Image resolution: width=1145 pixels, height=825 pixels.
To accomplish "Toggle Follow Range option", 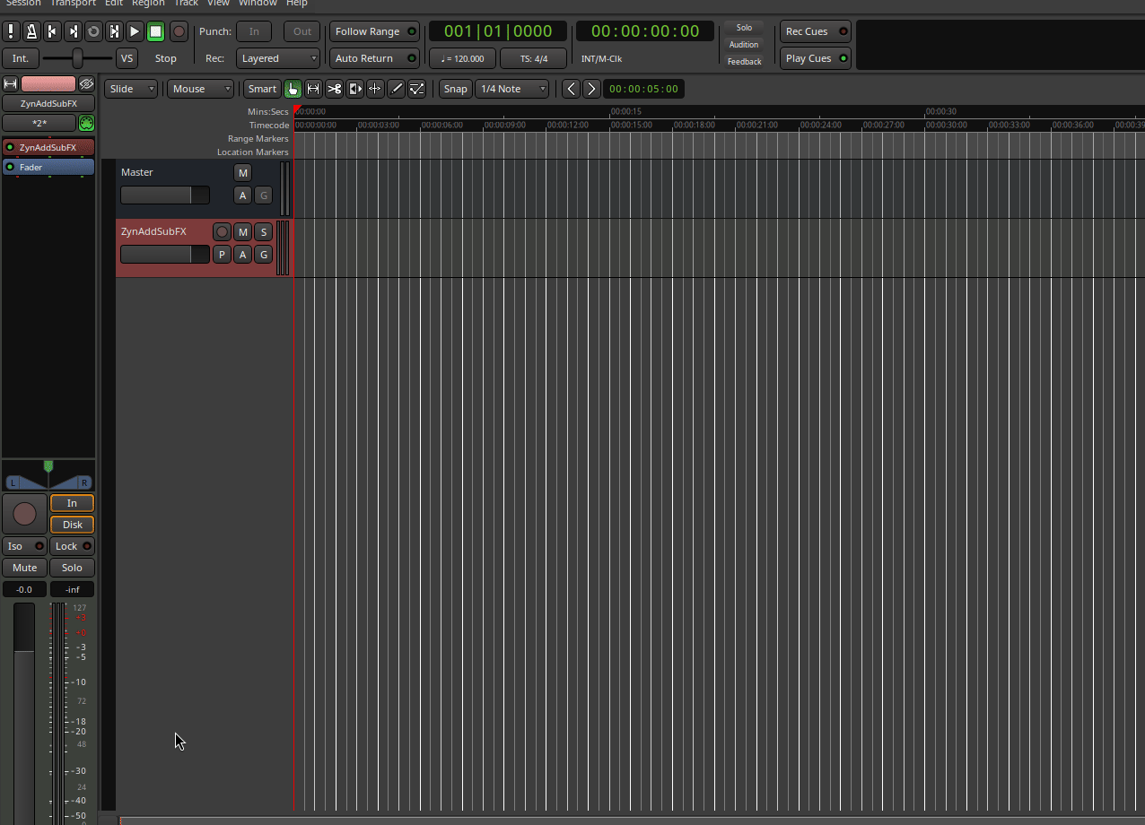I will pyautogui.click(x=374, y=31).
